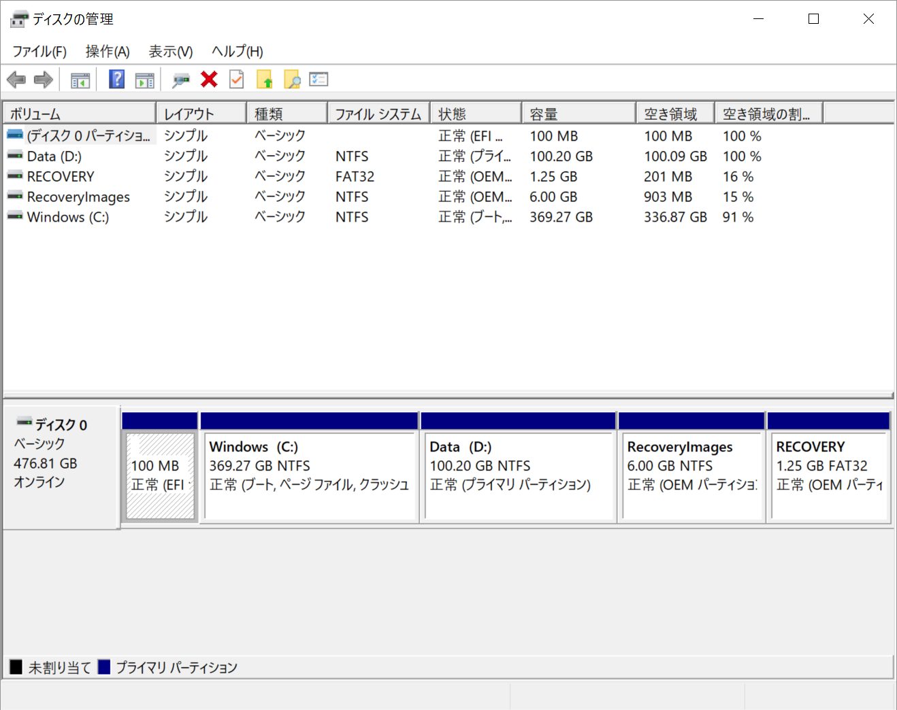Image resolution: width=897 pixels, height=710 pixels.
Task: Toggle the action pane toolbar icon
Action: pyautogui.click(x=145, y=80)
